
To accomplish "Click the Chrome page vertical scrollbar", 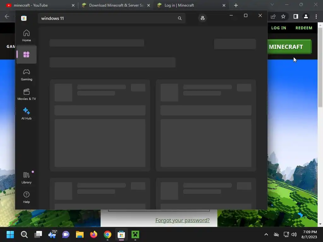I will [x=320, y=67].
